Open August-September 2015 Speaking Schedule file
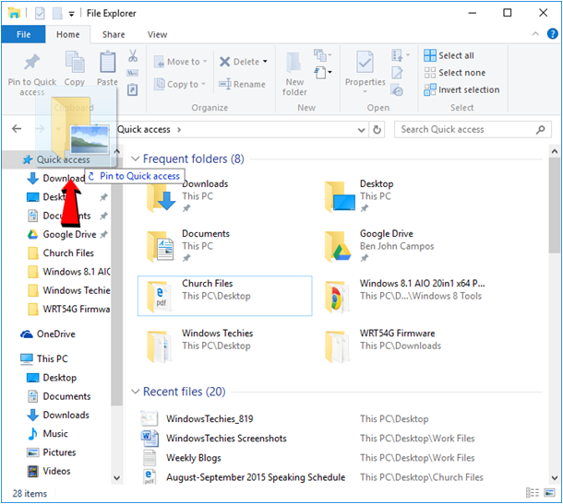 pos(256,477)
